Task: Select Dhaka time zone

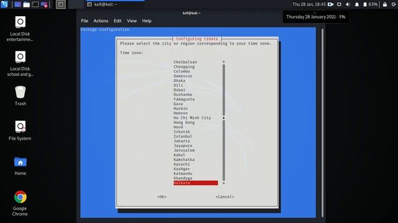Action: (179, 81)
